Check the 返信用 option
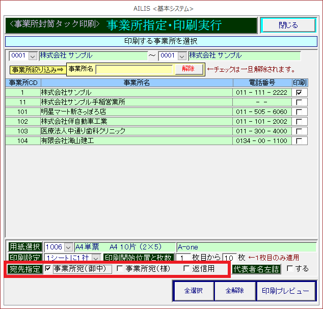323x309 pixels. [186, 269]
